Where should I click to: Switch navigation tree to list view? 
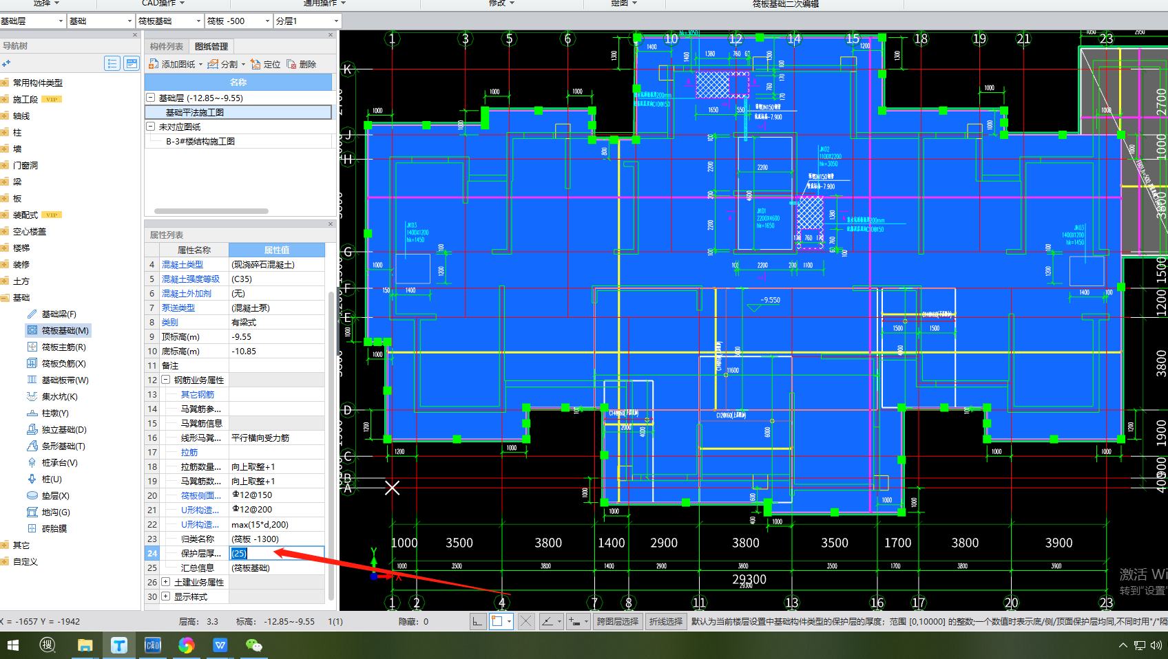tap(112, 63)
